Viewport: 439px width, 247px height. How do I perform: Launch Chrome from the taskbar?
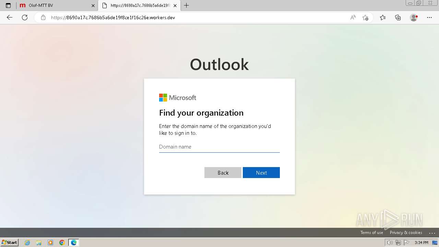pyautogui.click(x=62, y=243)
